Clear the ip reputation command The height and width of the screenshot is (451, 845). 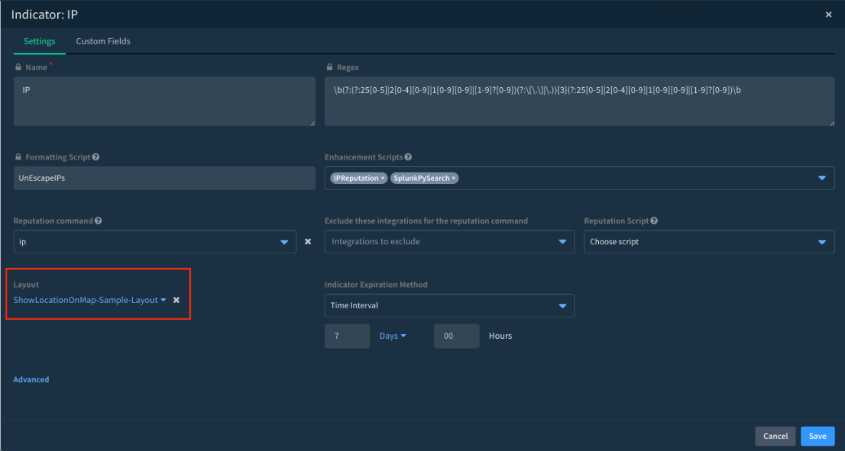tap(308, 242)
